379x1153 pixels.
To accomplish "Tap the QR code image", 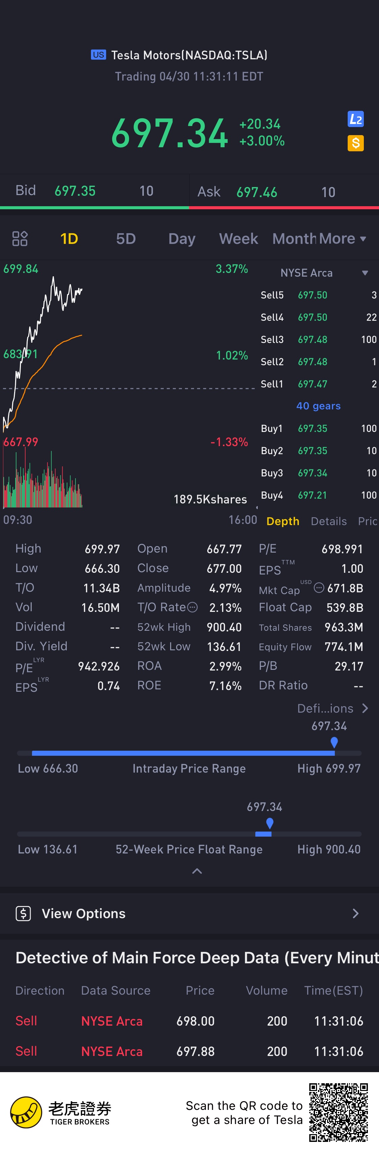I will [x=338, y=1112].
